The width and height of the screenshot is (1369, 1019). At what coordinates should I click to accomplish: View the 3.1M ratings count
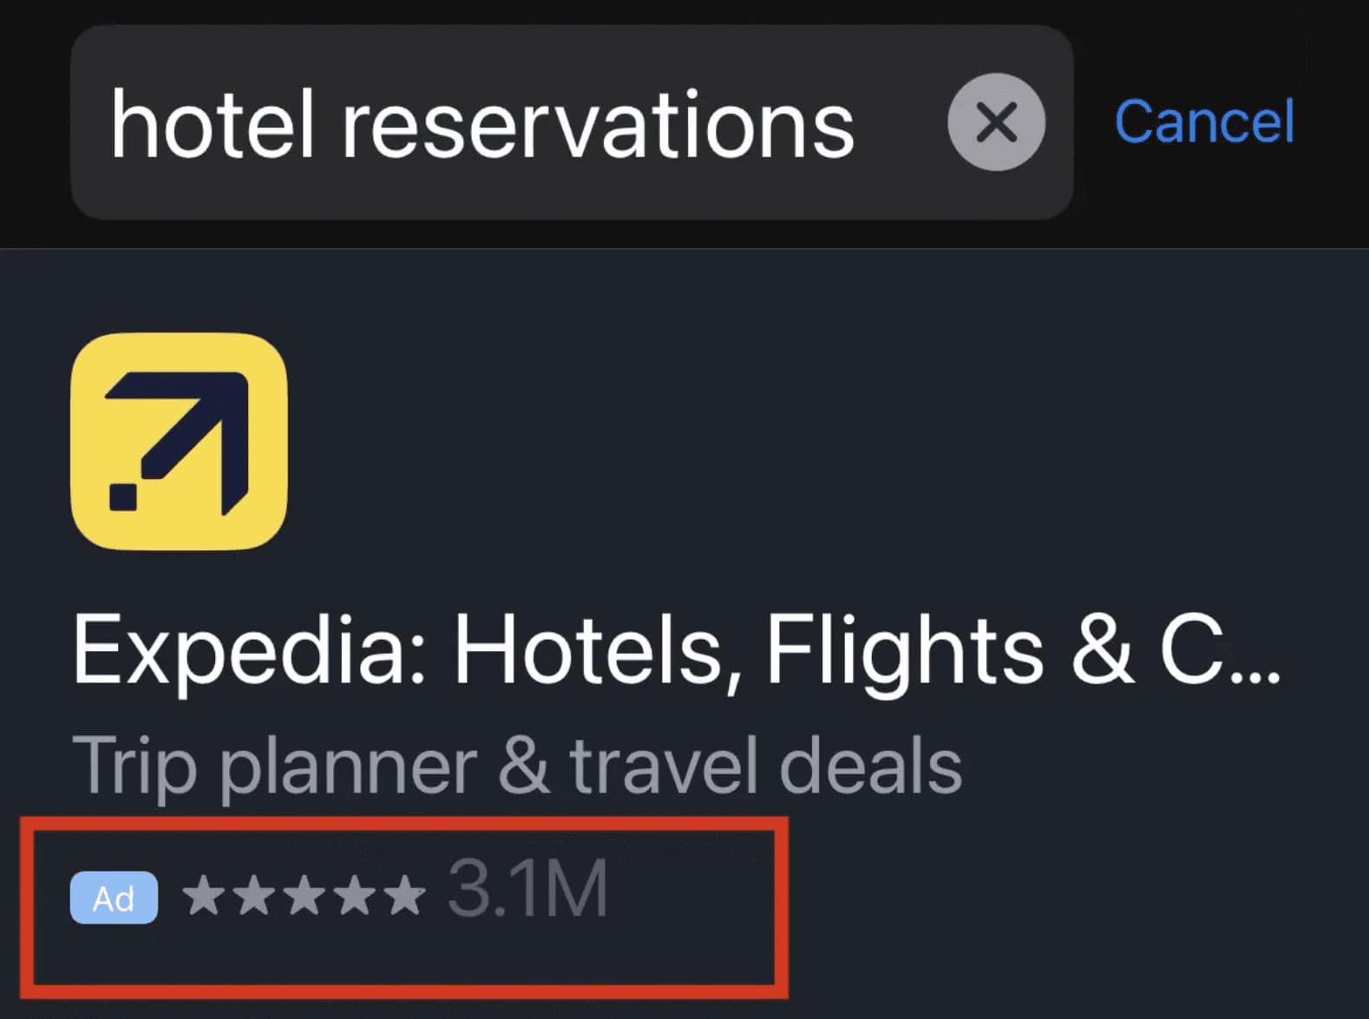click(x=527, y=889)
